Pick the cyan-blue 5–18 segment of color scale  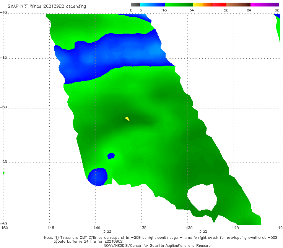pyautogui.click(x=153, y=5)
